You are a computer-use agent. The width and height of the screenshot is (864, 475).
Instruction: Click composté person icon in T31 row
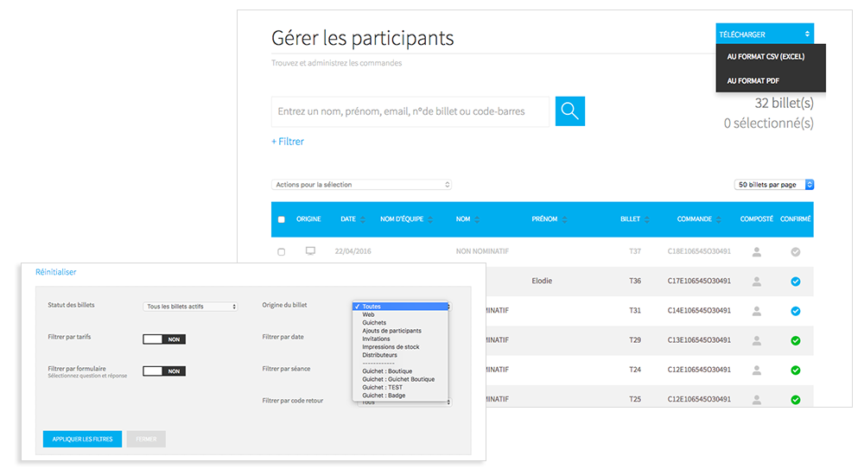[x=757, y=311]
